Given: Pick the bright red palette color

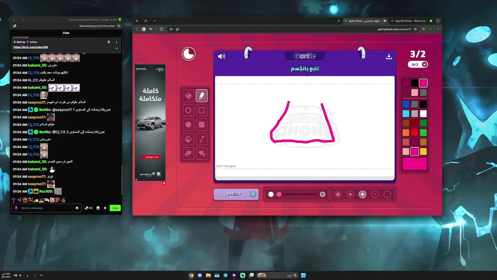Looking at the screenshot, I should pos(415,133).
